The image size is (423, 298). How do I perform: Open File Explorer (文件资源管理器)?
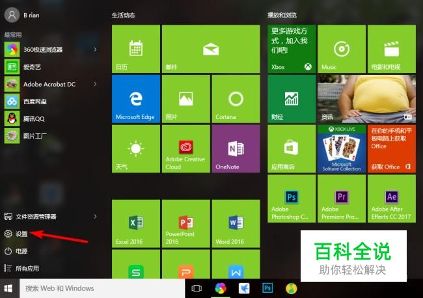click(x=30, y=216)
